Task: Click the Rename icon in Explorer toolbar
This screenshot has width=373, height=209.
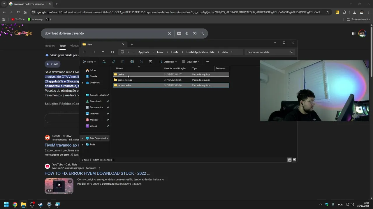Action: click(x=132, y=62)
